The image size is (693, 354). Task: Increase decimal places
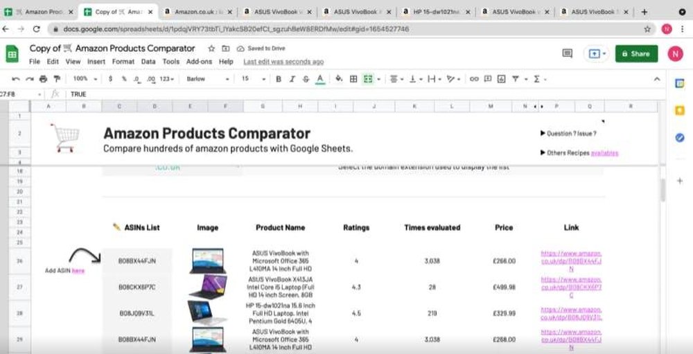tap(151, 79)
